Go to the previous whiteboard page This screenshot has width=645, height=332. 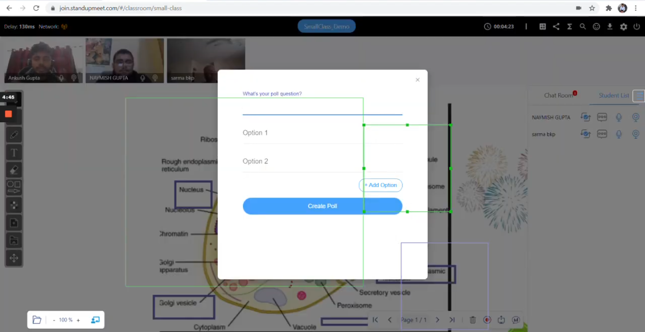coord(389,320)
